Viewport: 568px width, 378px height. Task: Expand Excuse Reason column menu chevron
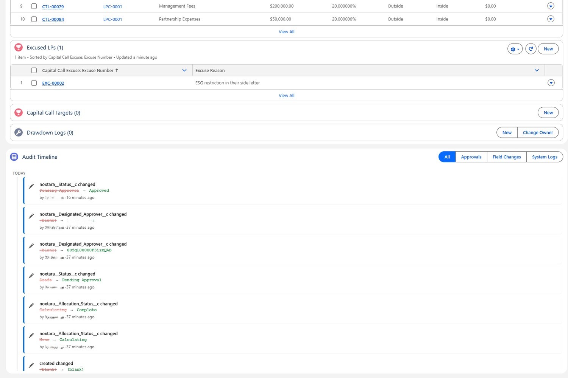537,70
